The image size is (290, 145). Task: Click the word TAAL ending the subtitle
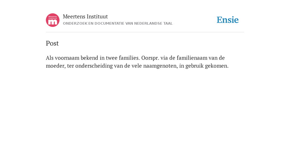(168, 24)
